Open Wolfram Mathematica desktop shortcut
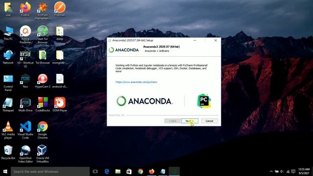The width and height of the screenshot is (313, 176). coord(43,11)
